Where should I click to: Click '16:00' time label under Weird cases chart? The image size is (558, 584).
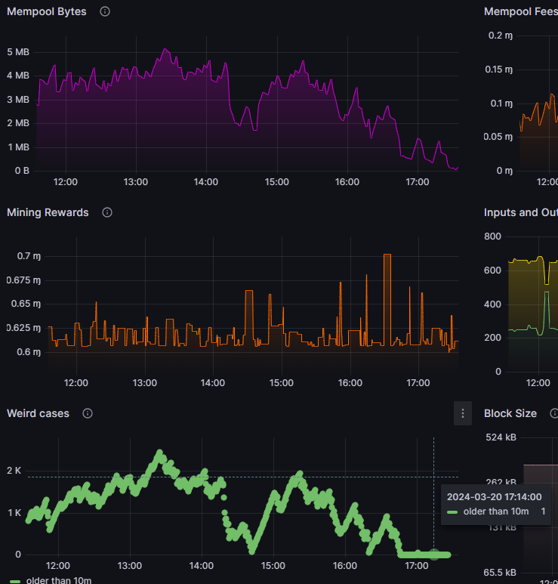coord(345,566)
